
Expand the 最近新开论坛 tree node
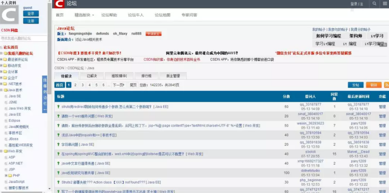click(1, 60)
